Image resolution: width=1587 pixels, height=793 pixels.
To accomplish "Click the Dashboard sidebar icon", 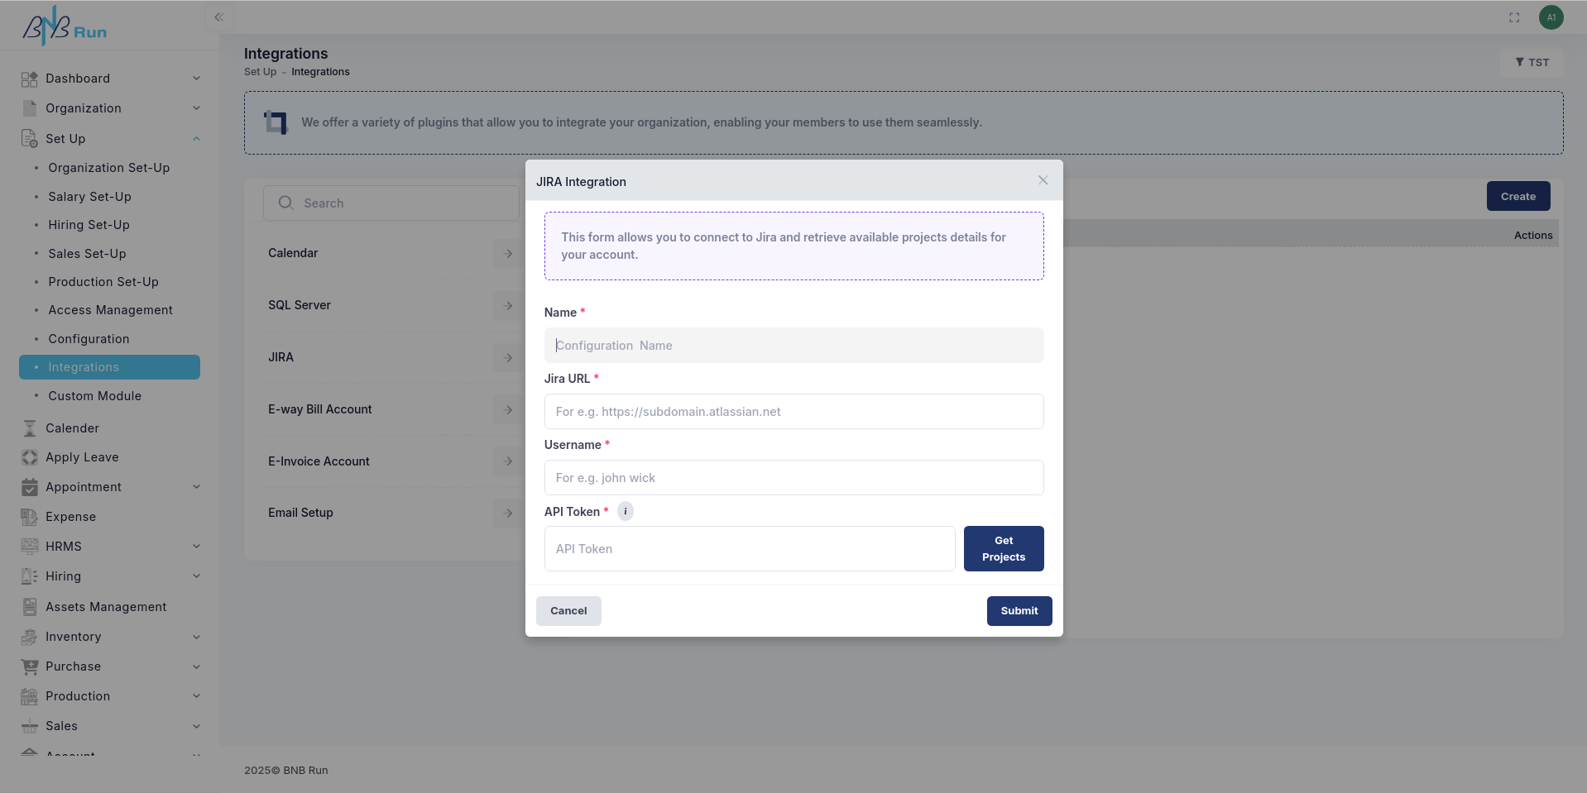I will (30, 79).
